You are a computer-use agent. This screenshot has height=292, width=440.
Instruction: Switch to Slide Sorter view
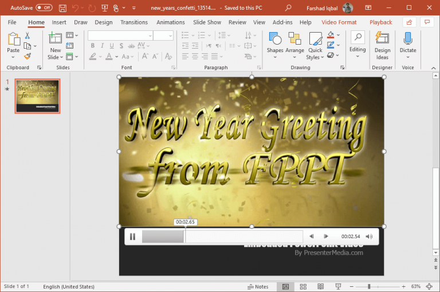click(x=303, y=287)
